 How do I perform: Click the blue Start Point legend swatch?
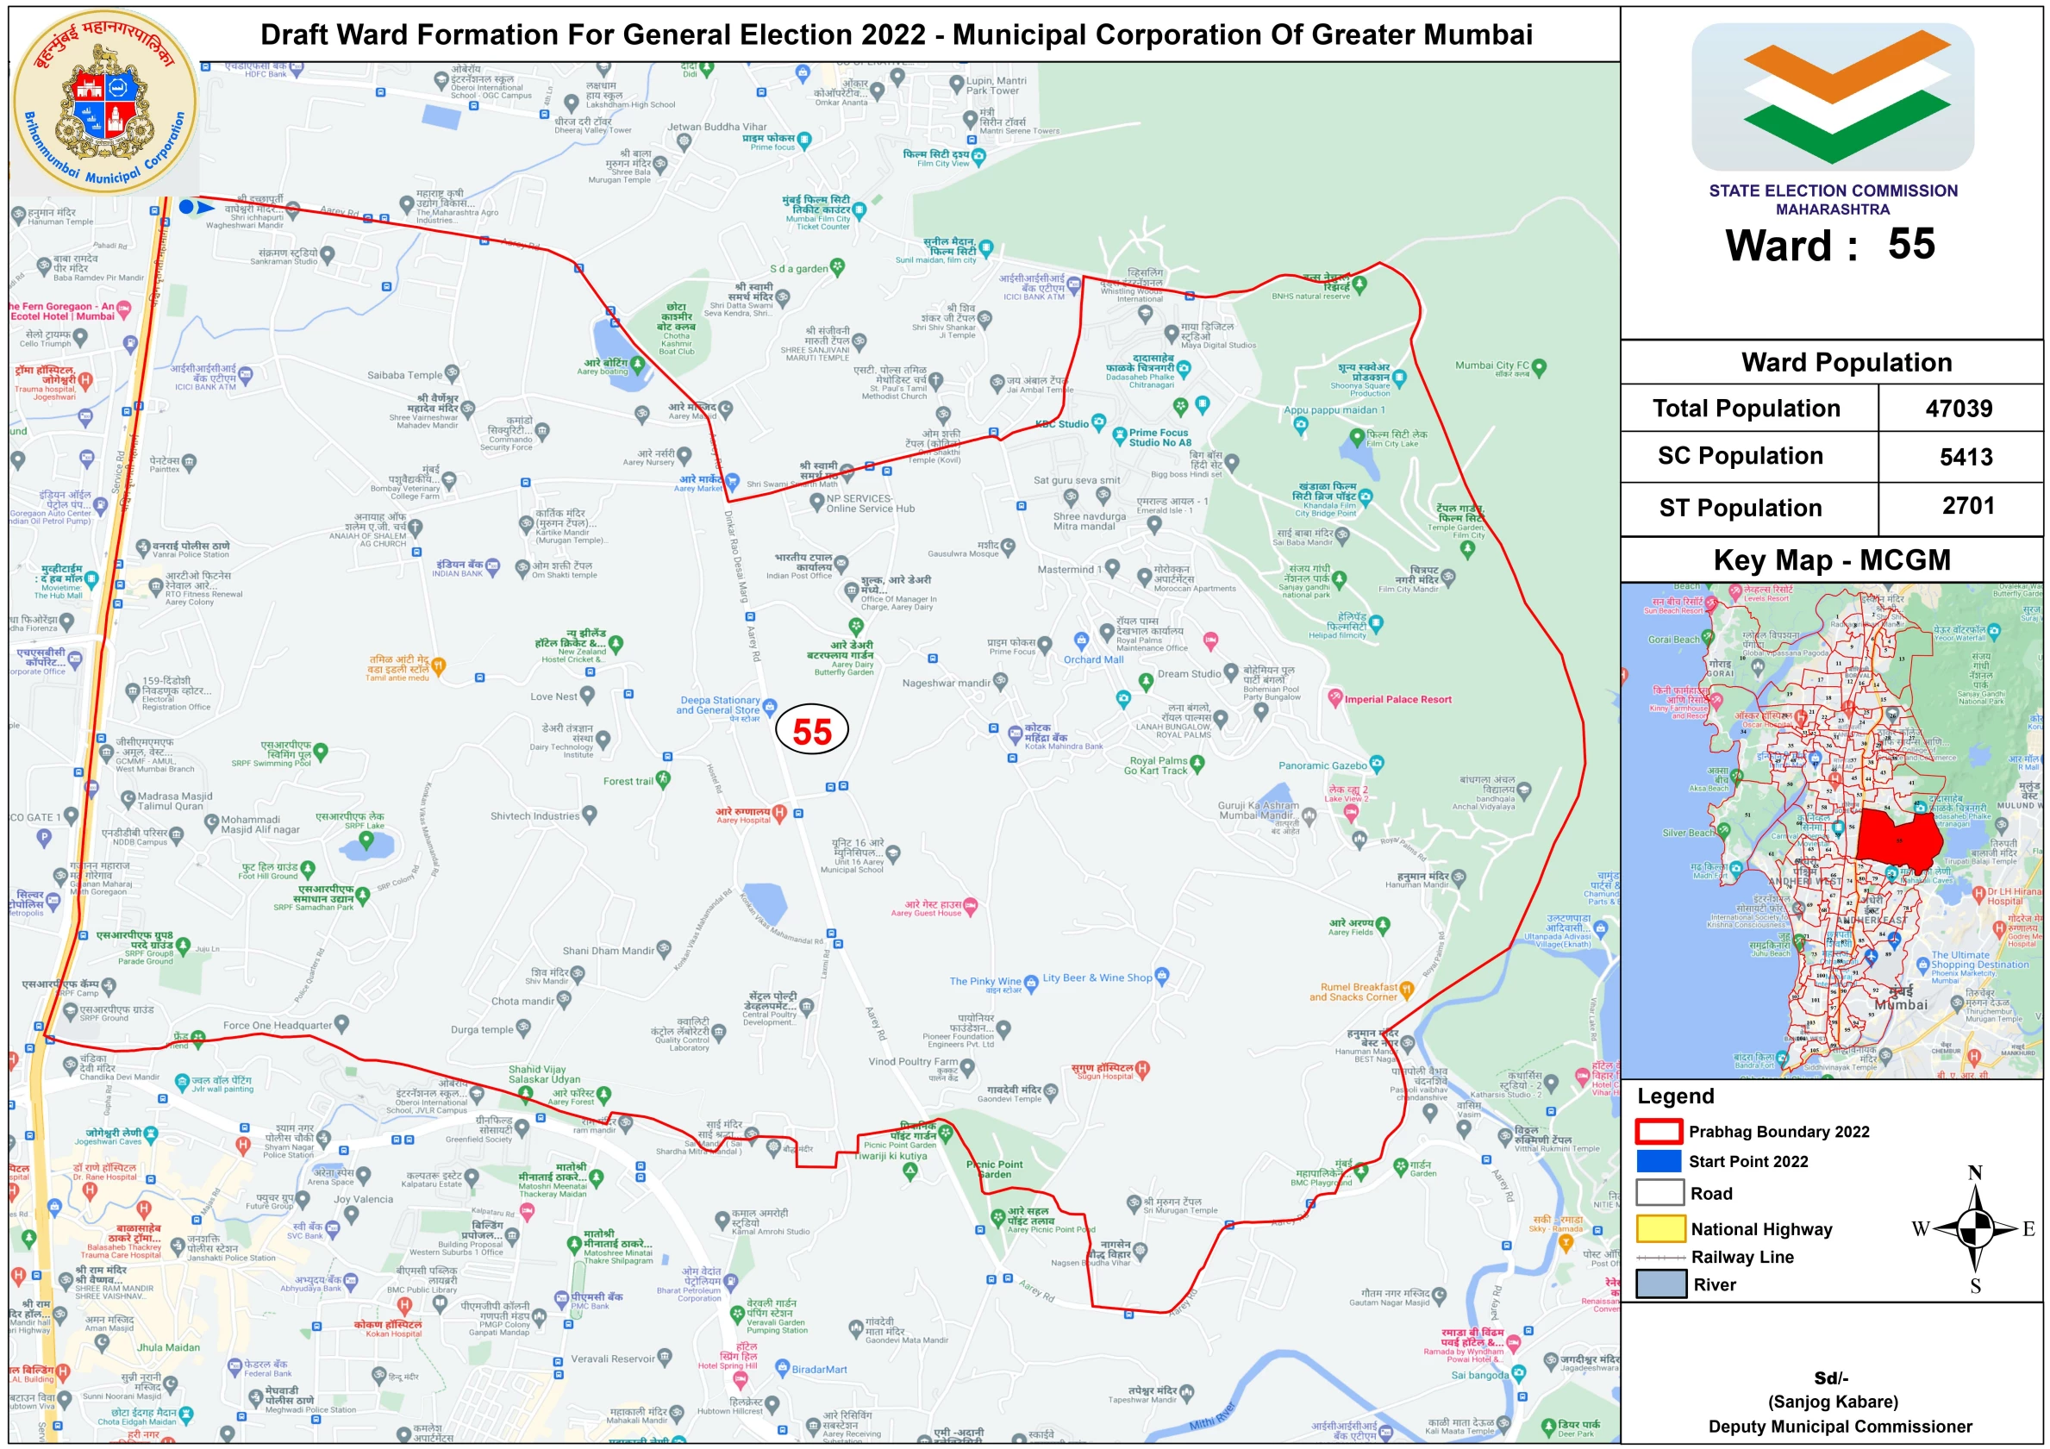pyautogui.click(x=1659, y=1160)
